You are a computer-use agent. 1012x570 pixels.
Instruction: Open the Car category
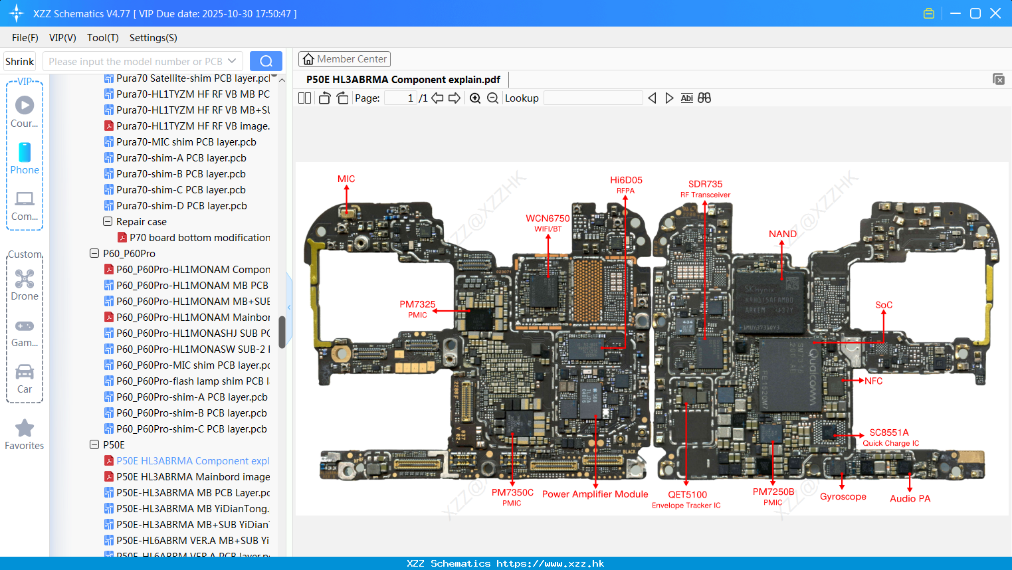[25, 371]
